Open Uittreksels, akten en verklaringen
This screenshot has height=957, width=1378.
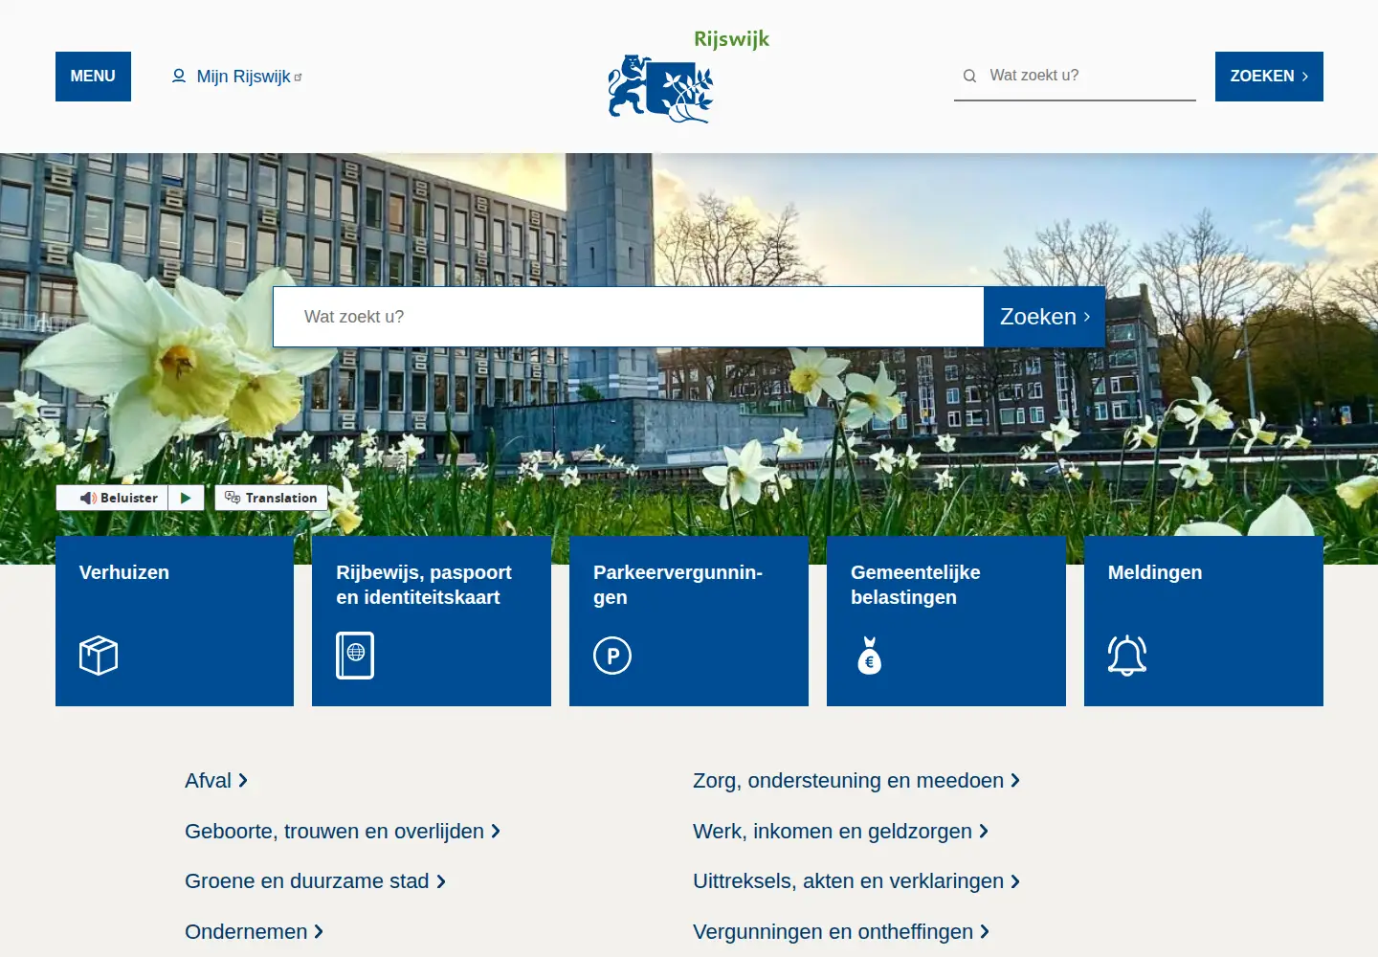pyautogui.click(x=856, y=881)
